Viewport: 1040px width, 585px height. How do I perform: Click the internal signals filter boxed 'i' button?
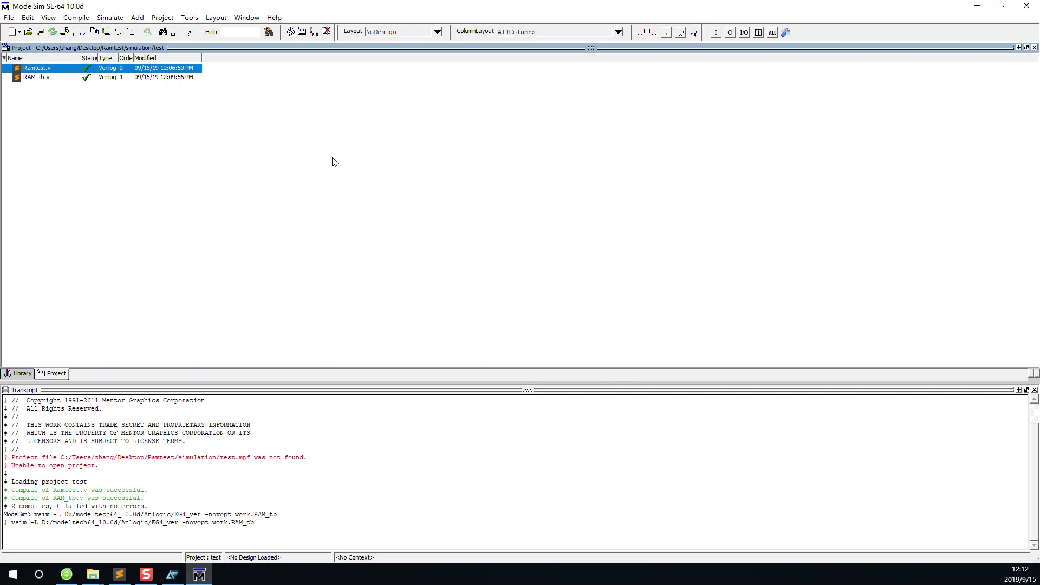(758, 32)
